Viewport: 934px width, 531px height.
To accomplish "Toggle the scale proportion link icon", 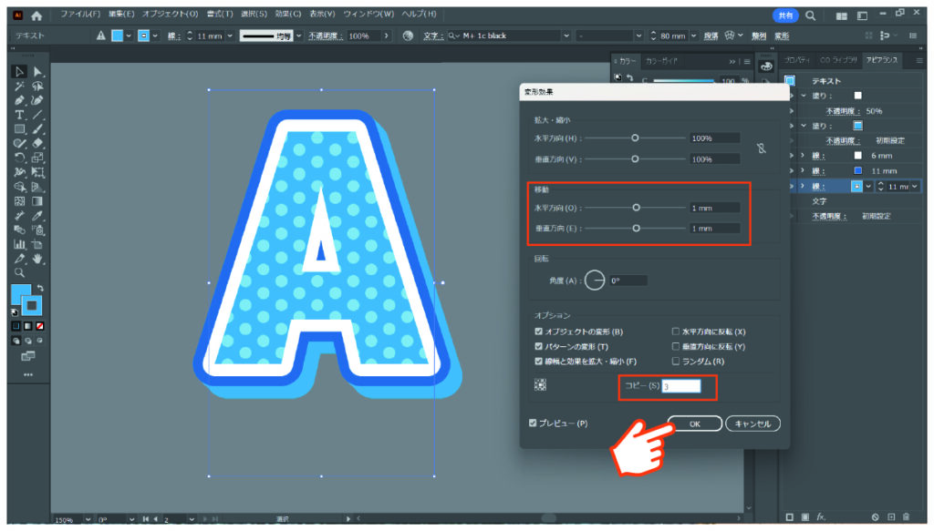I will (x=762, y=148).
